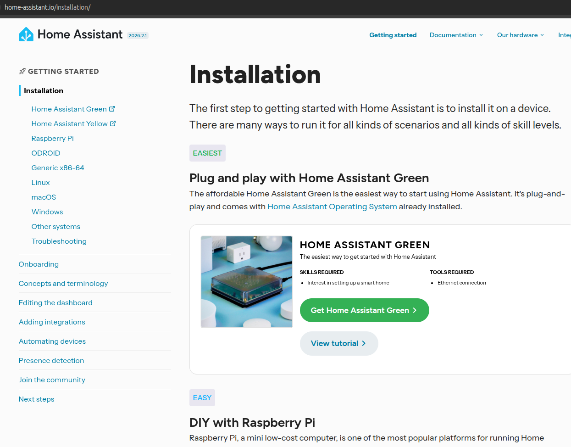Open the Home Assistant Green sidebar link
571x447 pixels.
pyautogui.click(x=69, y=109)
